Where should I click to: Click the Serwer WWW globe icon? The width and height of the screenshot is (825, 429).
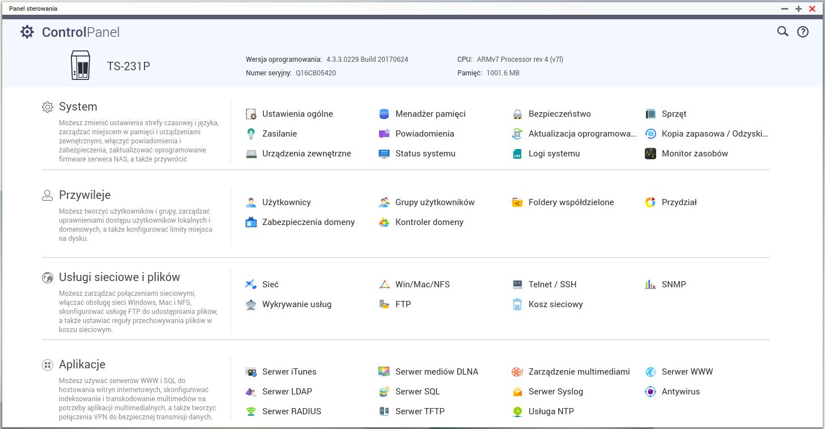click(x=650, y=372)
